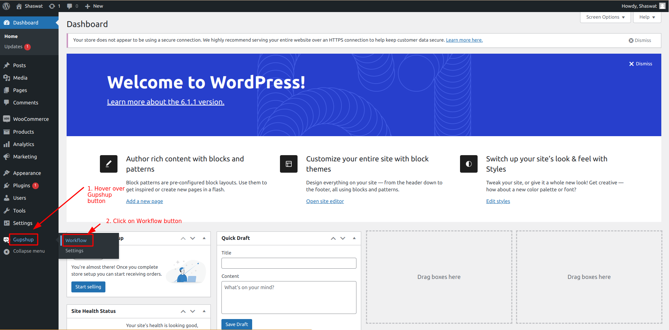Open Settings in Gupshup submenu
This screenshot has height=330, width=669.
coord(74,251)
